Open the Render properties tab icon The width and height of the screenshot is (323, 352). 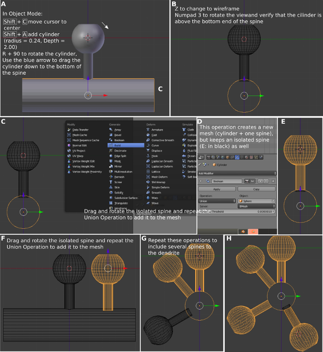[x=209, y=157]
